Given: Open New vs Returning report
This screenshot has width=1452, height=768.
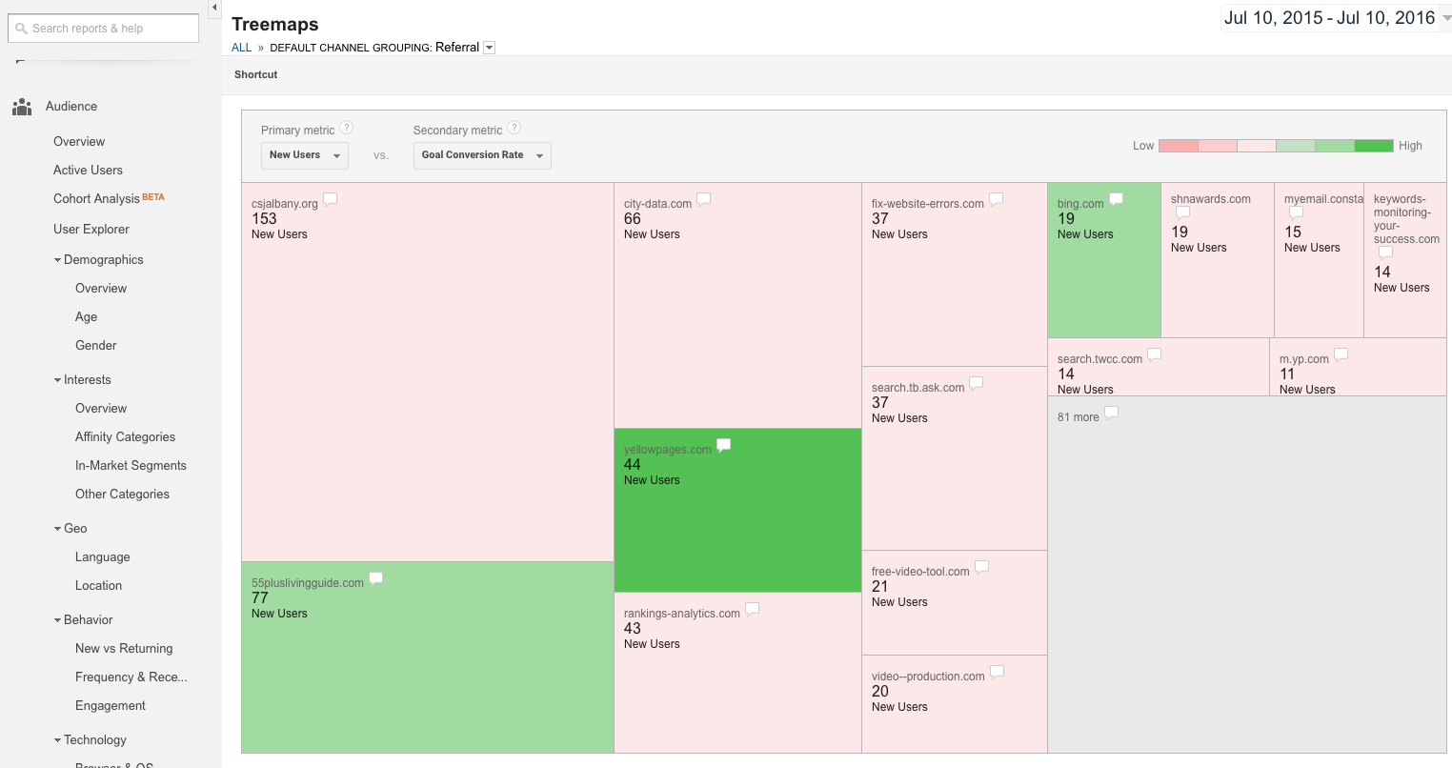Looking at the screenshot, I should tap(124, 648).
